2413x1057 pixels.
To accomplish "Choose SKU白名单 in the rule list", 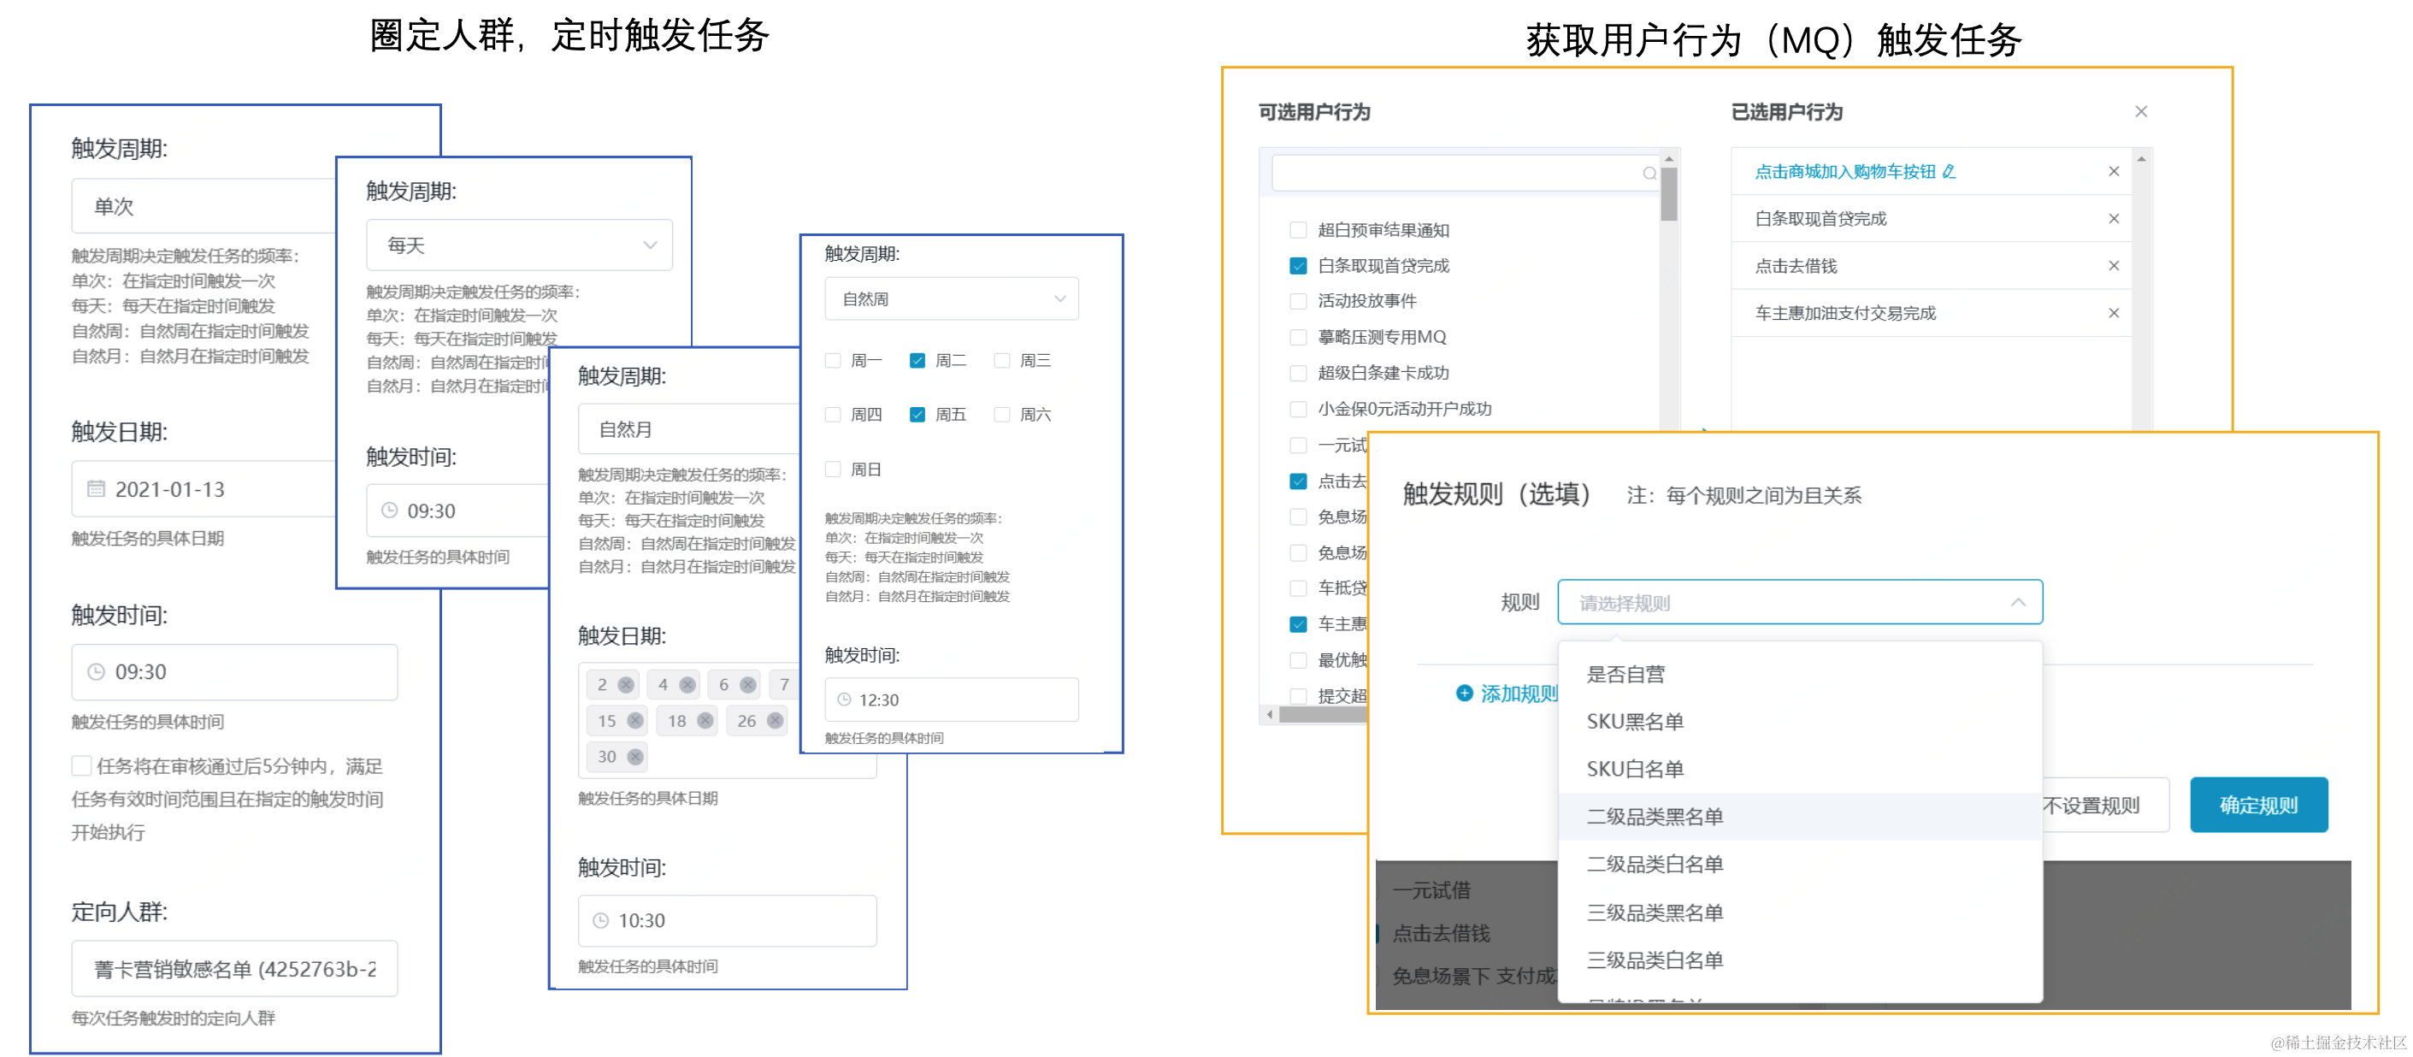I will point(1635,769).
